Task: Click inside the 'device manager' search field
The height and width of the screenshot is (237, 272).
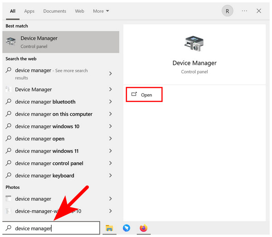Action: point(51,228)
